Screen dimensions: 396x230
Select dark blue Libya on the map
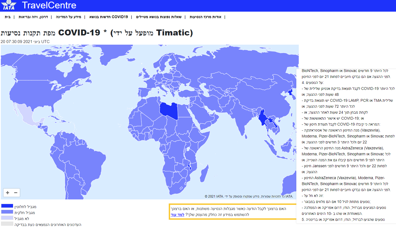[x=168, y=110]
